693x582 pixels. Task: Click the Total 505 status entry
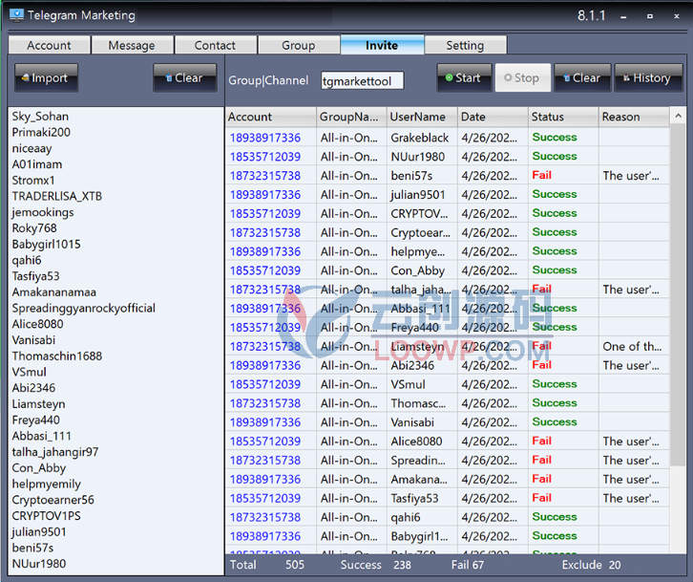[267, 565]
